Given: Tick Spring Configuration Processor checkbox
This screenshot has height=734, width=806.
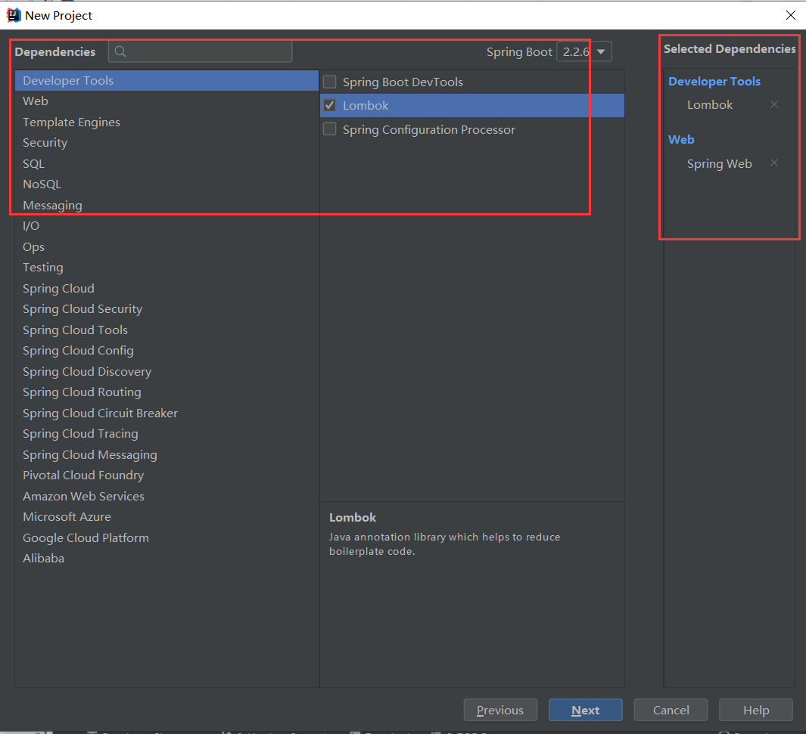Looking at the screenshot, I should (x=329, y=129).
